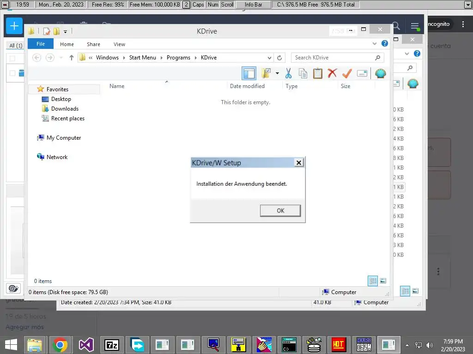Viewport: 473px width, 354px height.
Task: Click the All (1) tab in background window
Action: [x=16, y=46]
